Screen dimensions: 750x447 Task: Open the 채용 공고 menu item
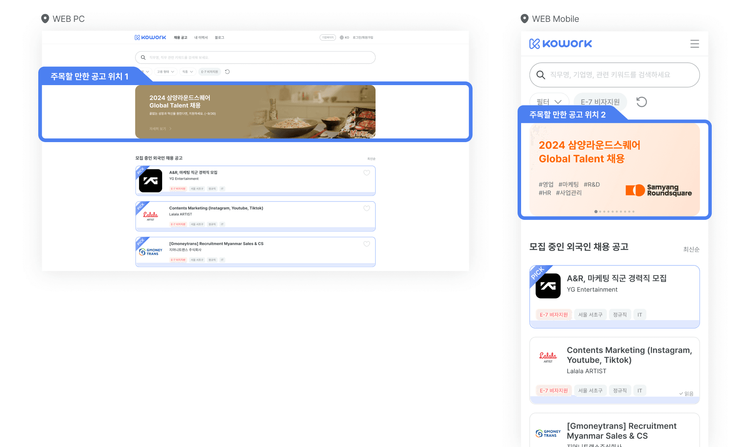[180, 37]
